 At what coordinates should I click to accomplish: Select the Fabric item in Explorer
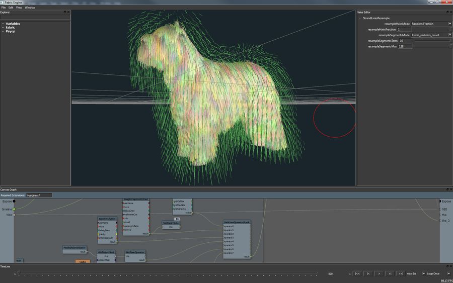coord(10,27)
